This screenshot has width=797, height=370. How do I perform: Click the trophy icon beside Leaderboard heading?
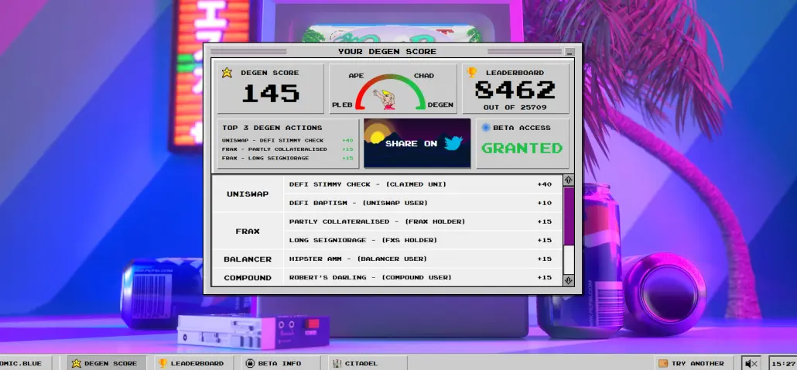(x=472, y=72)
